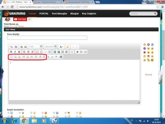Insert an ordered numbered list
The image size is (165, 124).
[x=38, y=52]
